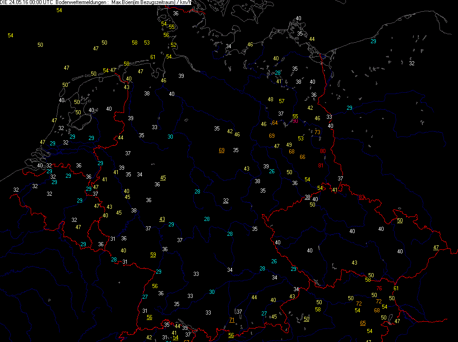Click the red 76 gust reading
Viewport: 458px width, 342px height.
379,288
